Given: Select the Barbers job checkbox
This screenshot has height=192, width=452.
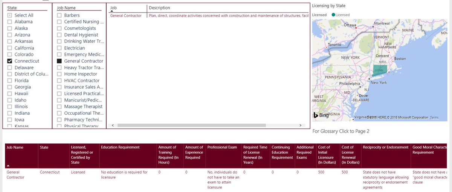Looking at the screenshot, I should pos(59,15).
